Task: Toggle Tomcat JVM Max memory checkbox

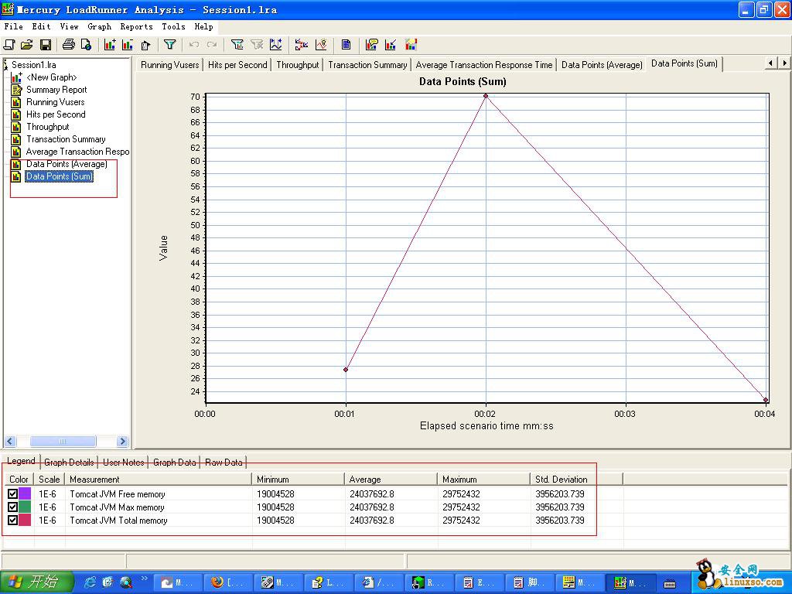Action: point(13,507)
